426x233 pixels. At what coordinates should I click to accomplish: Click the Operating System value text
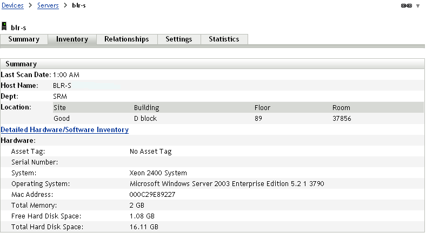227,184
